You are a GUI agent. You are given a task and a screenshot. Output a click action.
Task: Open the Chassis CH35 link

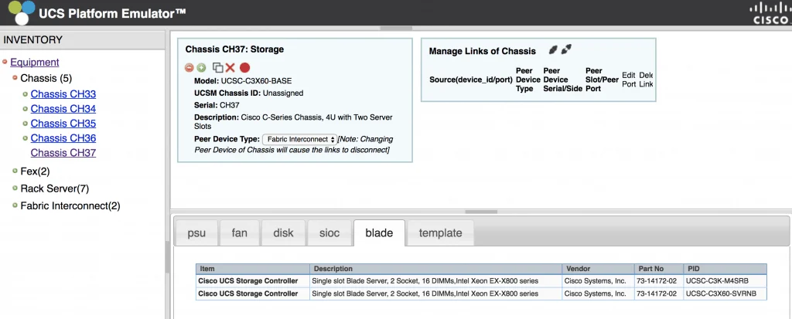click(63, 123)
